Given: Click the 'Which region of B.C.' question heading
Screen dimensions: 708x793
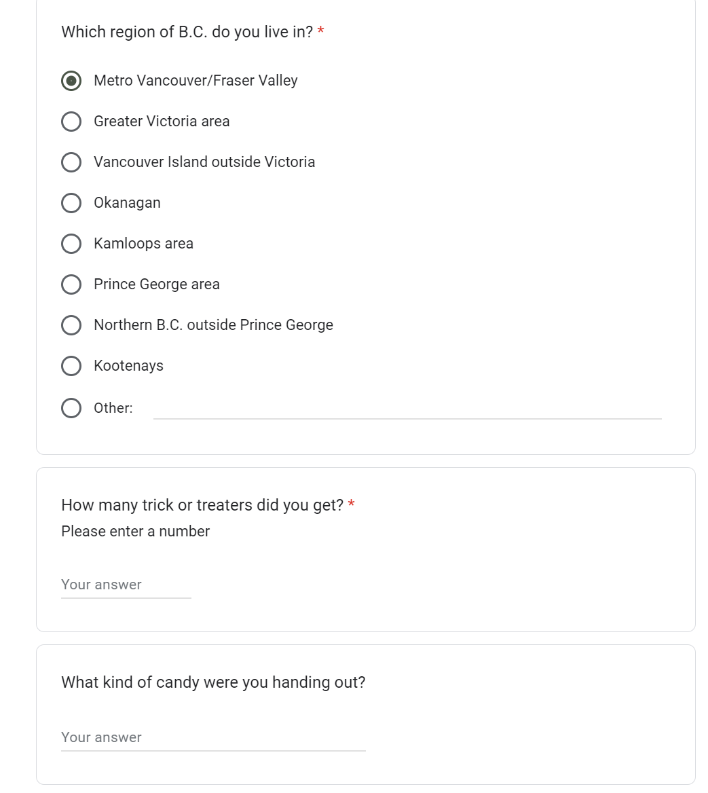Looking at the screenshot, I should pos(187,32).
